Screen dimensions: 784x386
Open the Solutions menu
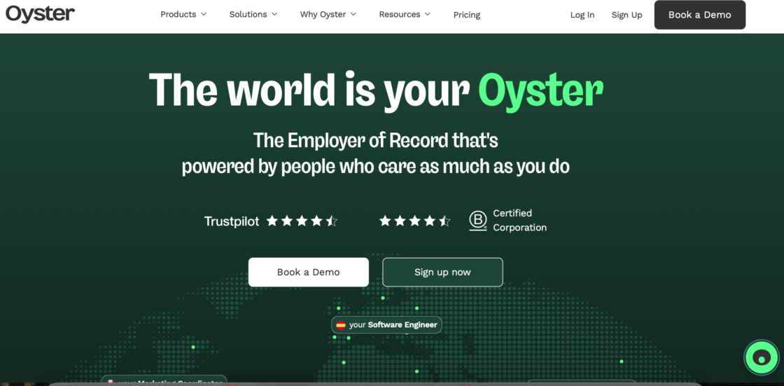(253, 15)
